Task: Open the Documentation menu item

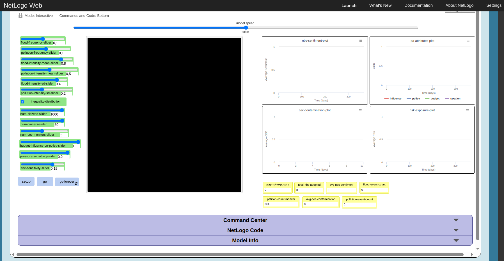Action: [418, 5]
